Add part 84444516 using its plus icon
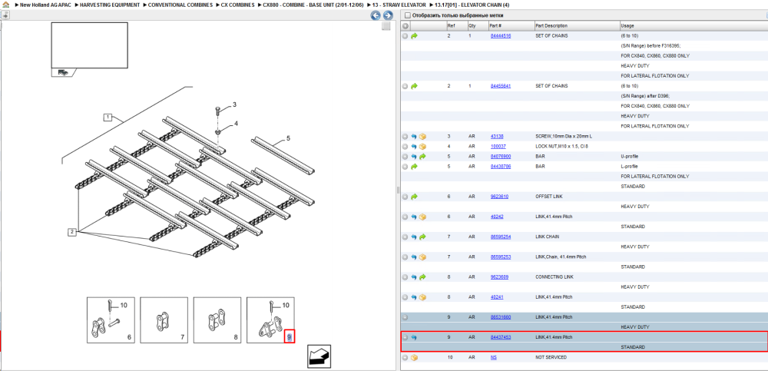This screenshot has height=371, width=768. pos(405,36)
